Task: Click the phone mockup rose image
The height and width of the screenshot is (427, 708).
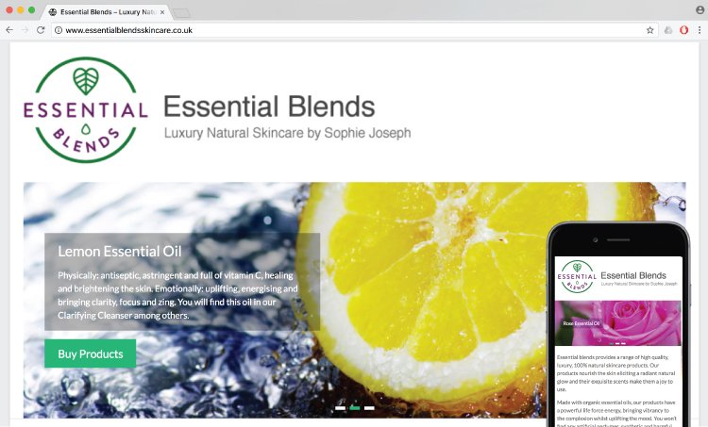Action: point(617,323)
